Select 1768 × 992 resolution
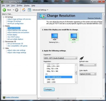 pyautogui.click(x=51, y=80)
